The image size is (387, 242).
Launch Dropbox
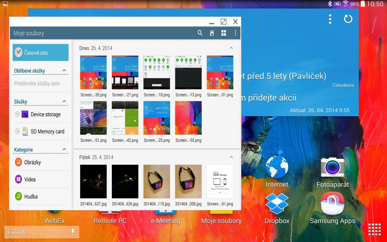(x=276, y=203)
